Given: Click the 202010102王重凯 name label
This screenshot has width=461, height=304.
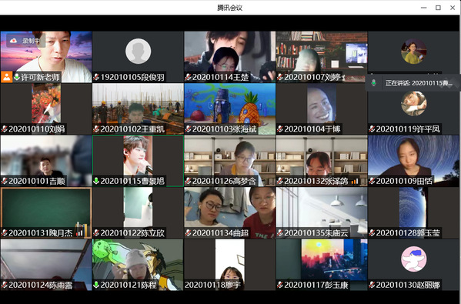Looking at the screenshot, I should 132,129.
